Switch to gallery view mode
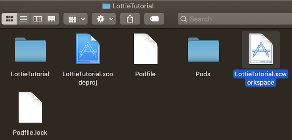The width and height of the screenshot is (292, 140). (52, 19)
